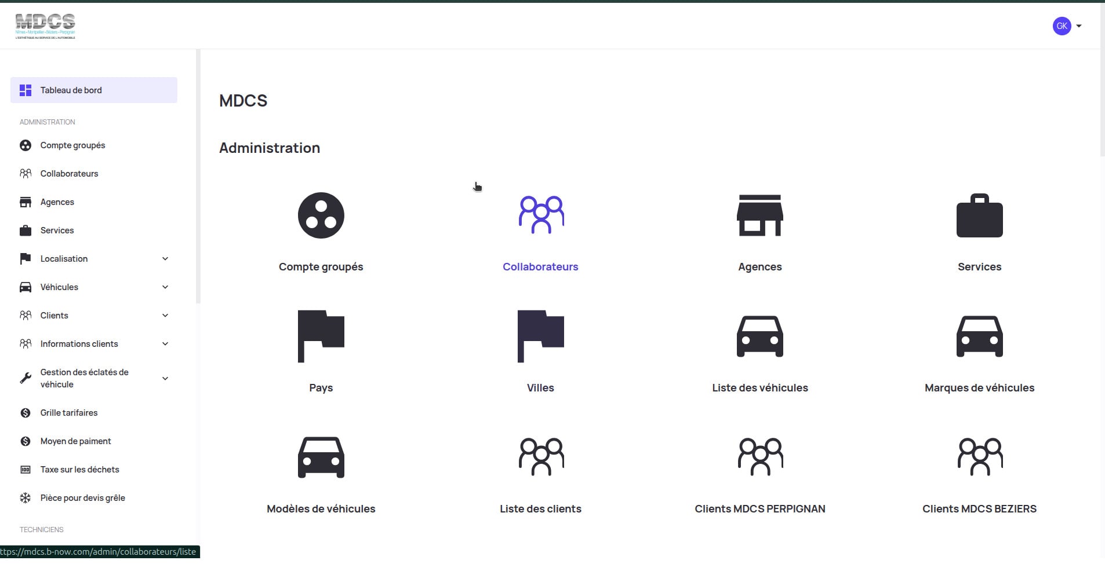Image resolution: width=1105 pixels, height=564 pixels.
Task: Open the Pays flag tile icon
Action: coord(321,336)
